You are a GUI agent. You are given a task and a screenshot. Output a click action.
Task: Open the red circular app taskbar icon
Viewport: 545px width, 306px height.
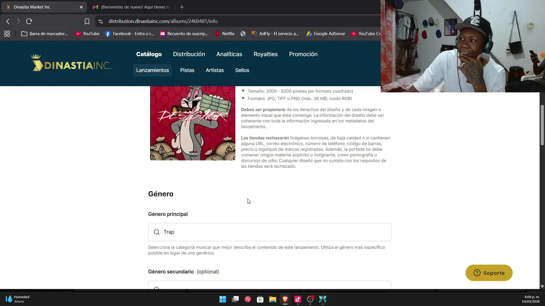pos(248,299)
